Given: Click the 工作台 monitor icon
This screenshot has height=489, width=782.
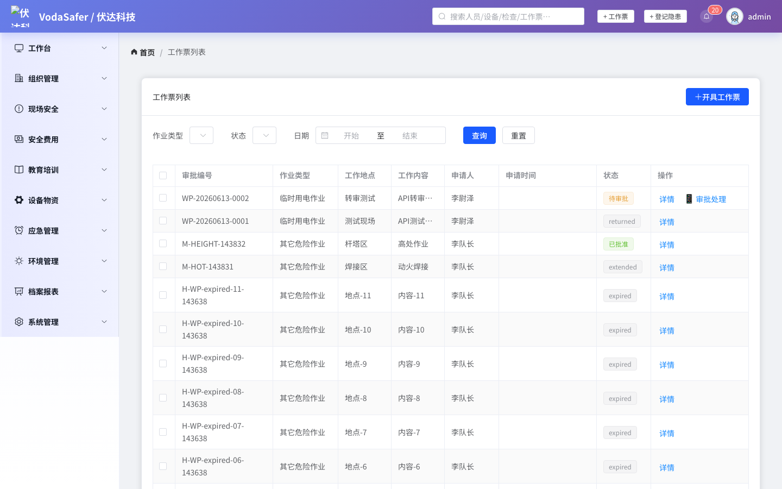Looking at the screenshot, I should [19, 48].
